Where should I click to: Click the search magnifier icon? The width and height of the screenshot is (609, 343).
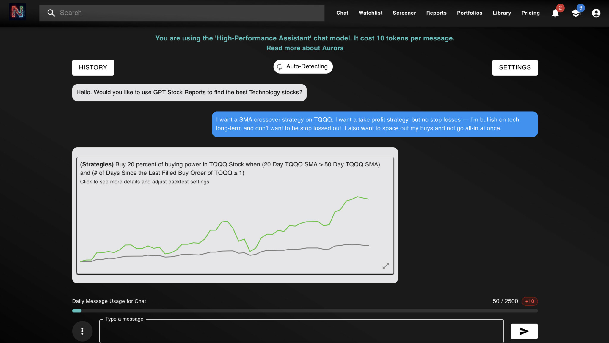point(51,13)
